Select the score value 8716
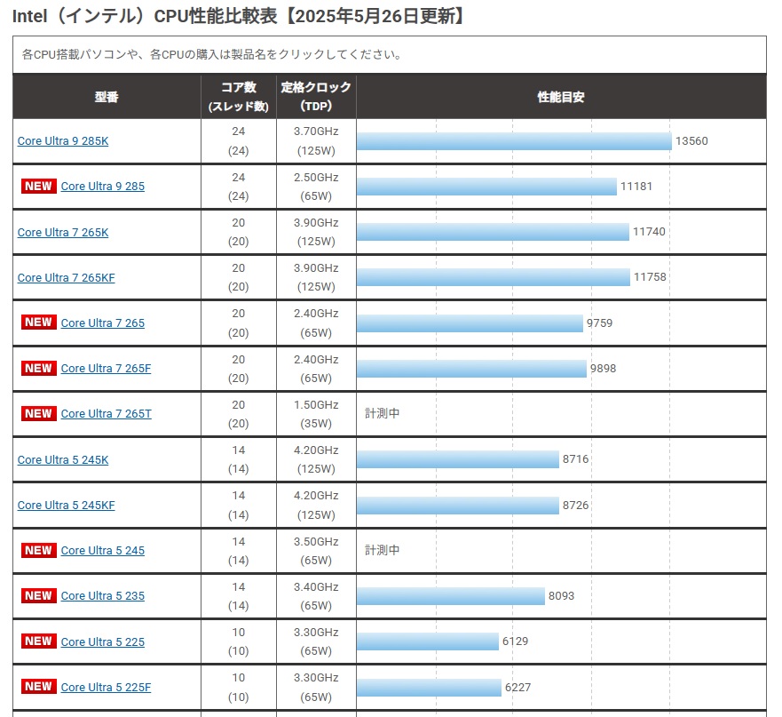Image resolution: width=782 pixels, height=717 pixels. (x=576, y=459)
